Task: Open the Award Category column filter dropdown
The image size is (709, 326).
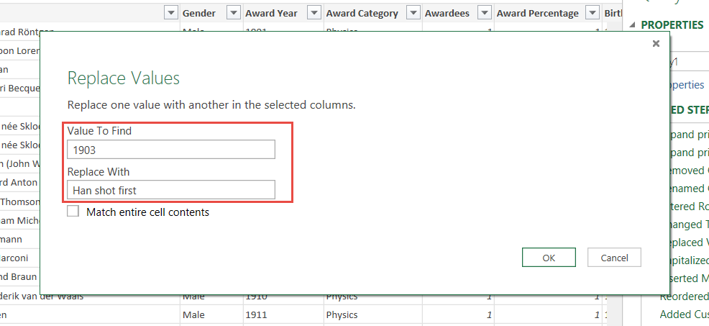Action: [314, 13]
